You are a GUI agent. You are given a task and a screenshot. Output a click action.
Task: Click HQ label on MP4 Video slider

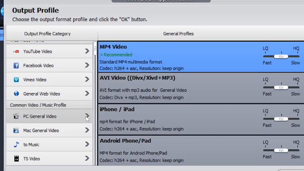tap(296, 48)
